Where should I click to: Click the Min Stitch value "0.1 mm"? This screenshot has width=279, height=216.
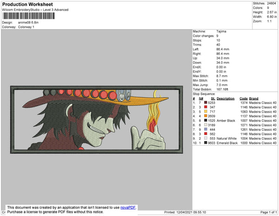(222, 81)
